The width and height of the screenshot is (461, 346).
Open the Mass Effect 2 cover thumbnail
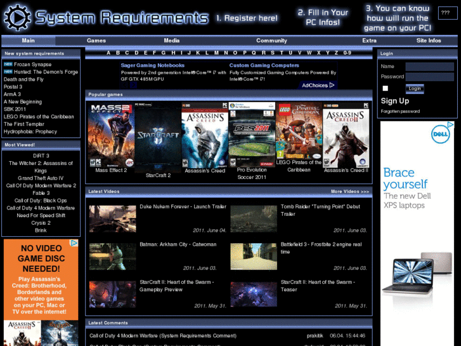tap(111, 135)
